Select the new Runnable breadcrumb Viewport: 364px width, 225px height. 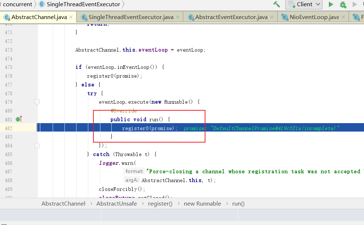(202, 204)
